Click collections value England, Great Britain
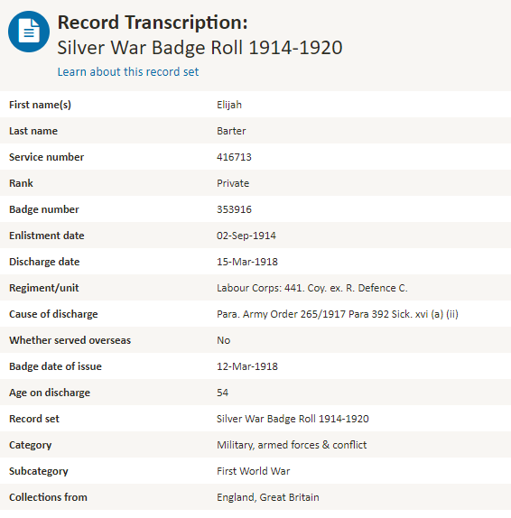 click(x=268, y=497)
